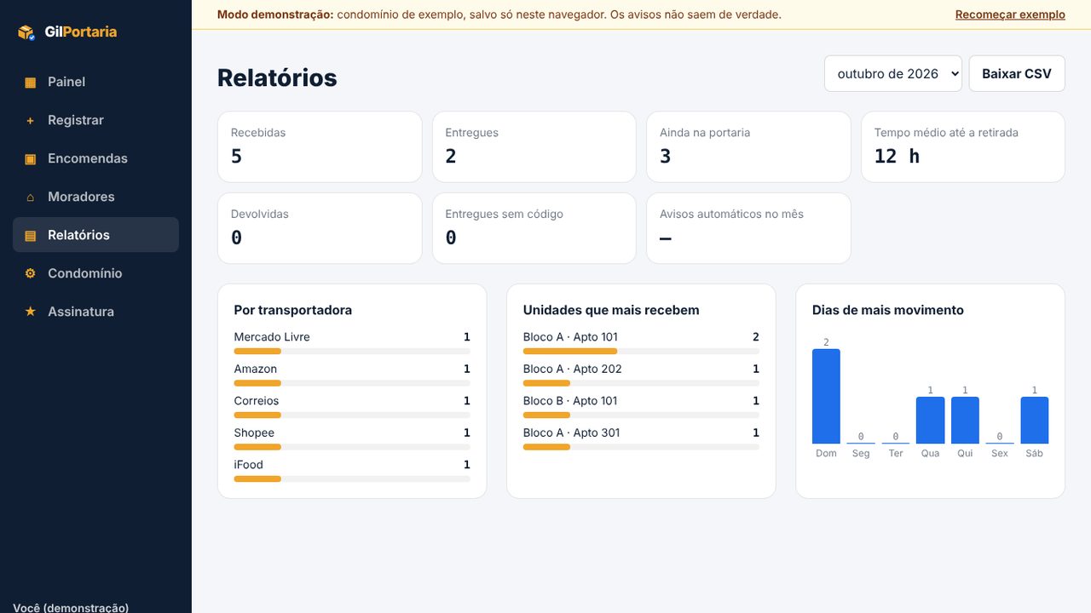Click the Tempo médio até a retirada card
This screenshot has width=1091, height=613.
pyautogui.click(x=963, y=146)
